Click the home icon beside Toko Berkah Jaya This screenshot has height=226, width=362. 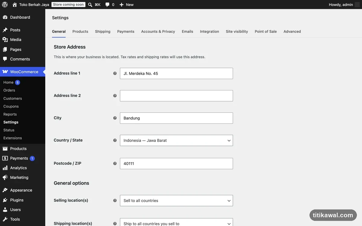(15, 5)
